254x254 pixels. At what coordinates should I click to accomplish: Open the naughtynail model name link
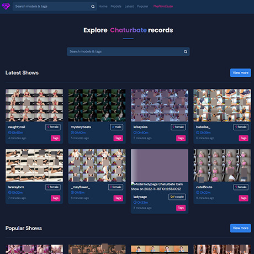coord(17,127)
